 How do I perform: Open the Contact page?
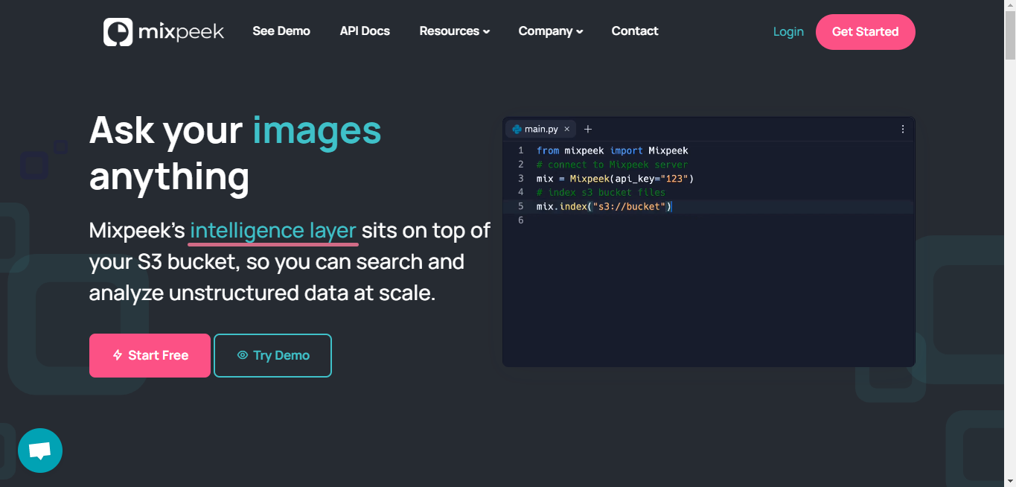635,31
